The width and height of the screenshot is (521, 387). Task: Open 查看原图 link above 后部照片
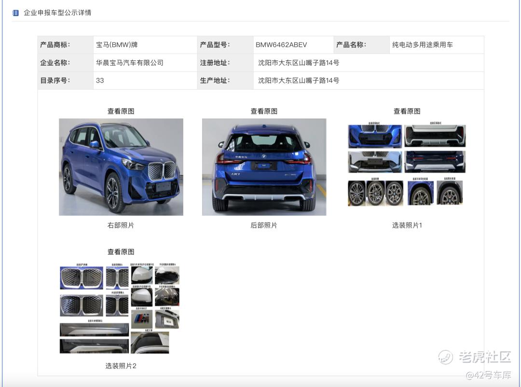264,111
